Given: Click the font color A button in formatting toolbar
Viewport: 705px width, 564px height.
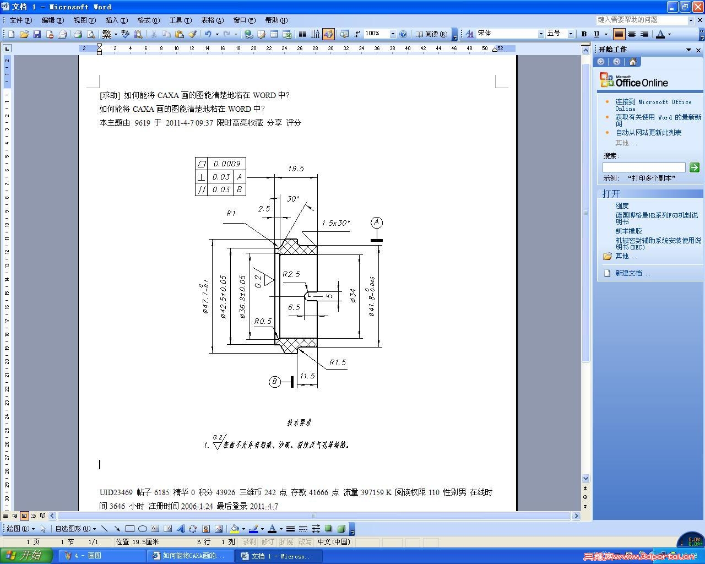Looking at the screenshot, I should (660, 34).
